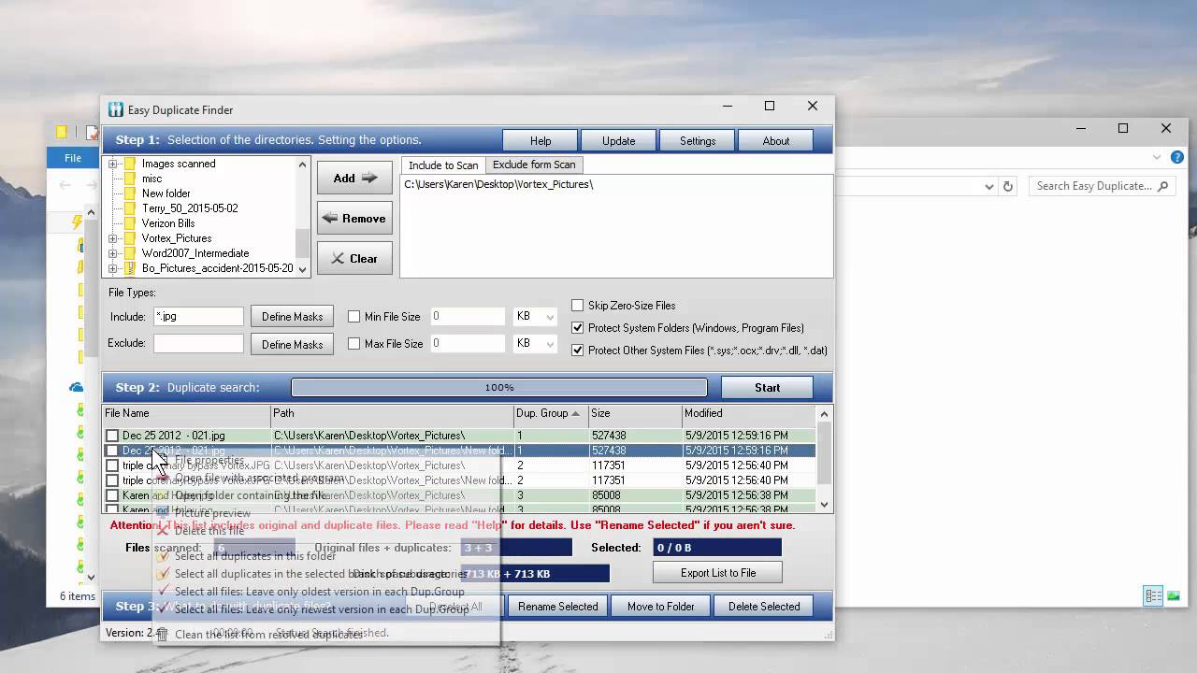
Task: Sort by the Dup. Group column header
Action: pos(552,413)
